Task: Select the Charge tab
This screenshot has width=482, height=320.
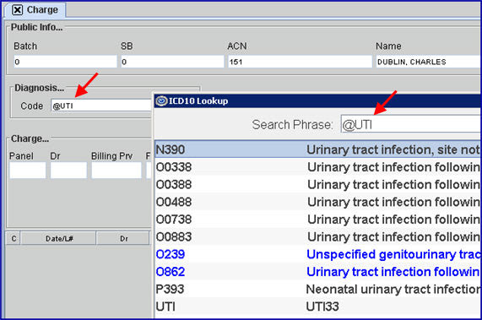Action: pos(35,10)
